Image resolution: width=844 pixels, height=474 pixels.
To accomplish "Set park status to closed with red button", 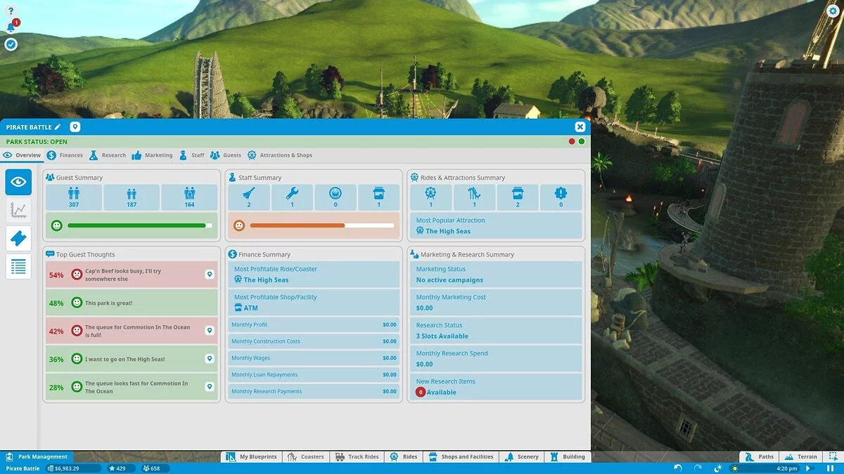I will pyautogui.click(x=572, y=142).
